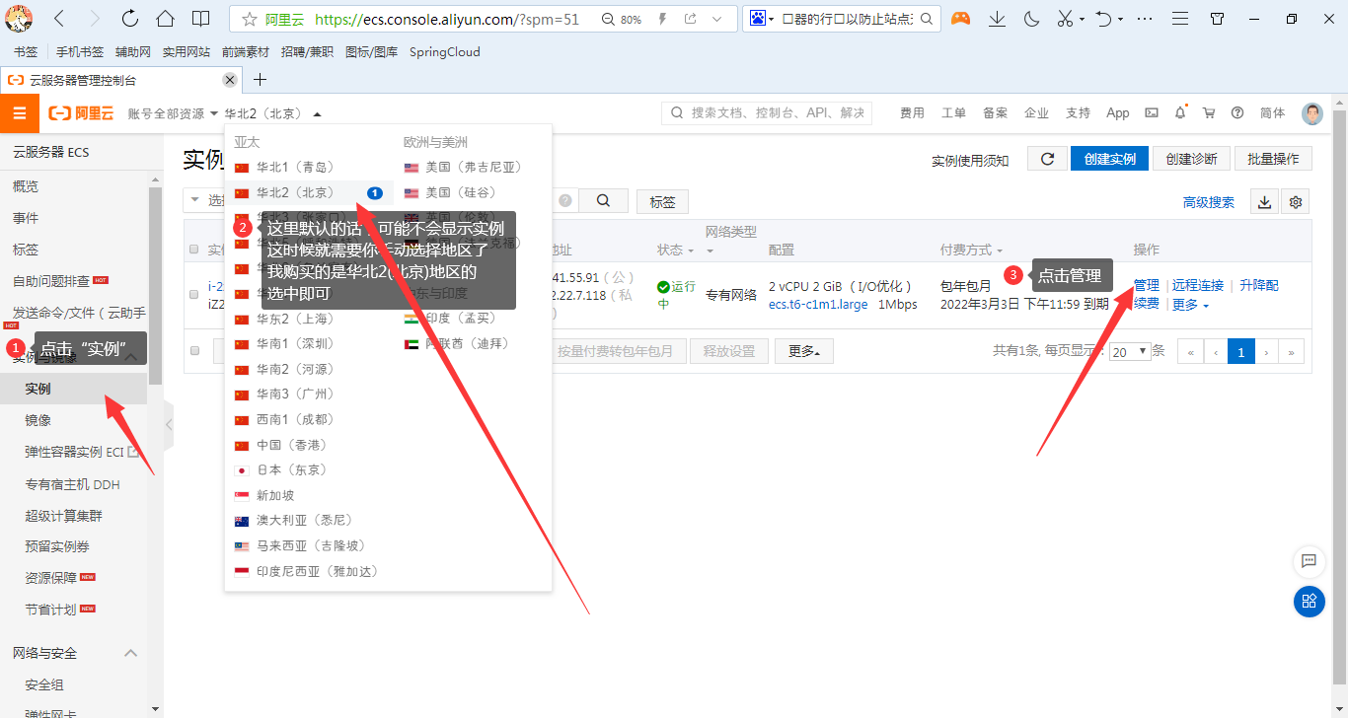Open the bottom 更多 button menu
The width and height of the screenshot is (1348, 718).
pyautogui.click(x=803, y=351)
